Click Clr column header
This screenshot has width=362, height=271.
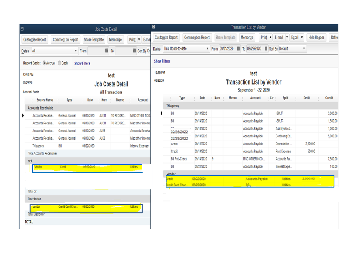coord(272,98)
